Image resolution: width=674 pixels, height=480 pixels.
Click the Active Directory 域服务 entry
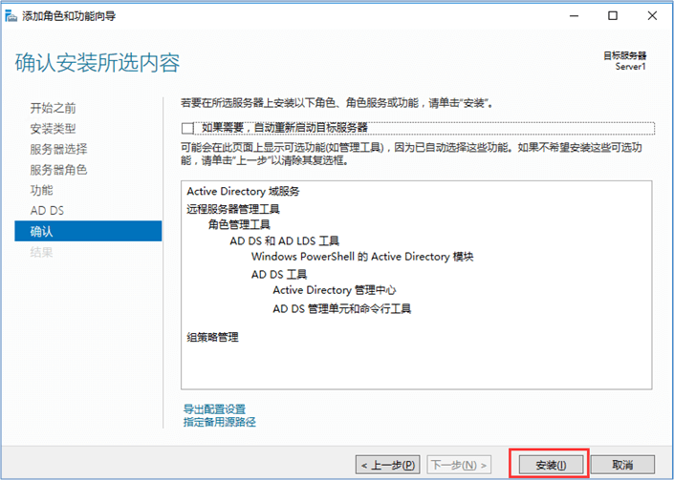tap(243, 191)
